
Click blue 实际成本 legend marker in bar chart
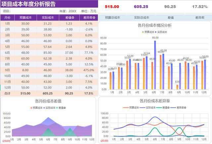coord(156,32)
